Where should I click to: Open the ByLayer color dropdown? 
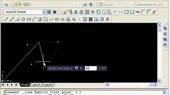[x=132, y=5]
